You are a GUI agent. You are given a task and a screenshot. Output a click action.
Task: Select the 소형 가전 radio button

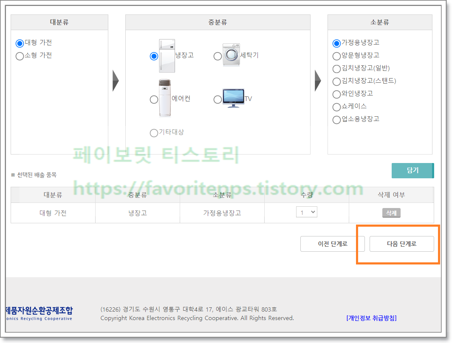coord(20,56)
